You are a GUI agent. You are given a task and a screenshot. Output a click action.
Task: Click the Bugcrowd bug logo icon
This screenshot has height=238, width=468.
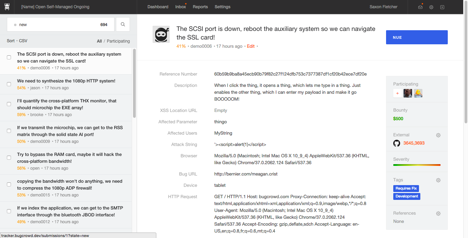[x=7, y=7]
